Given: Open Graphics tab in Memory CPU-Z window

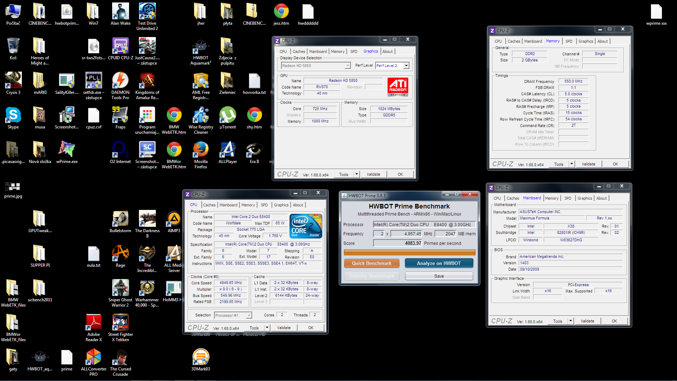Looking at the screenshot, I should tap(586, 41).
